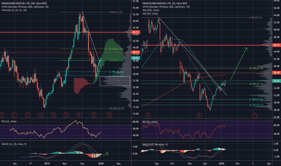Click the RSI (14, close) label on weekly chart
Image resolution: width=281 pixels, height=166 pixels.
[x=9, y=121]
